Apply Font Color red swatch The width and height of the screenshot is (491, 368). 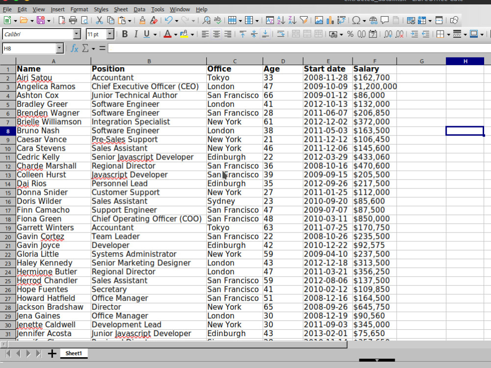tap(167, 34)
